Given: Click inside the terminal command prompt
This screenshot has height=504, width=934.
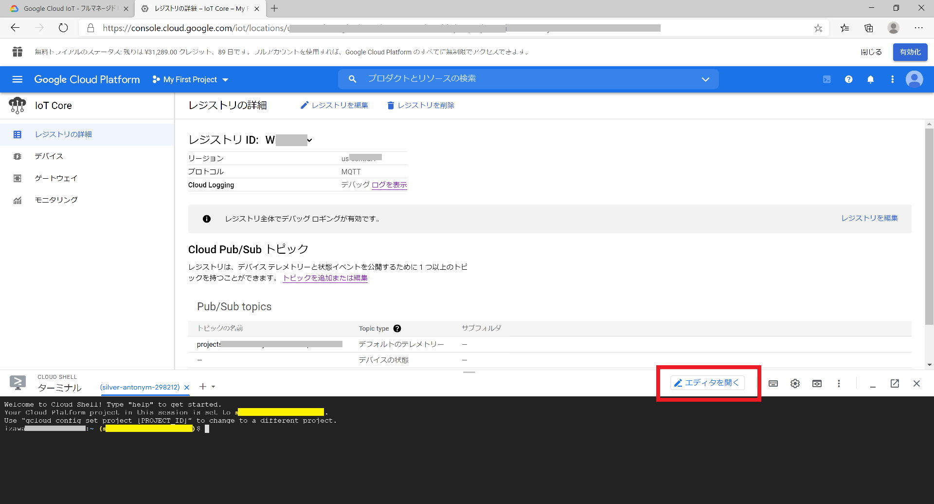Looking at the screenshot, I should point(207,429).
